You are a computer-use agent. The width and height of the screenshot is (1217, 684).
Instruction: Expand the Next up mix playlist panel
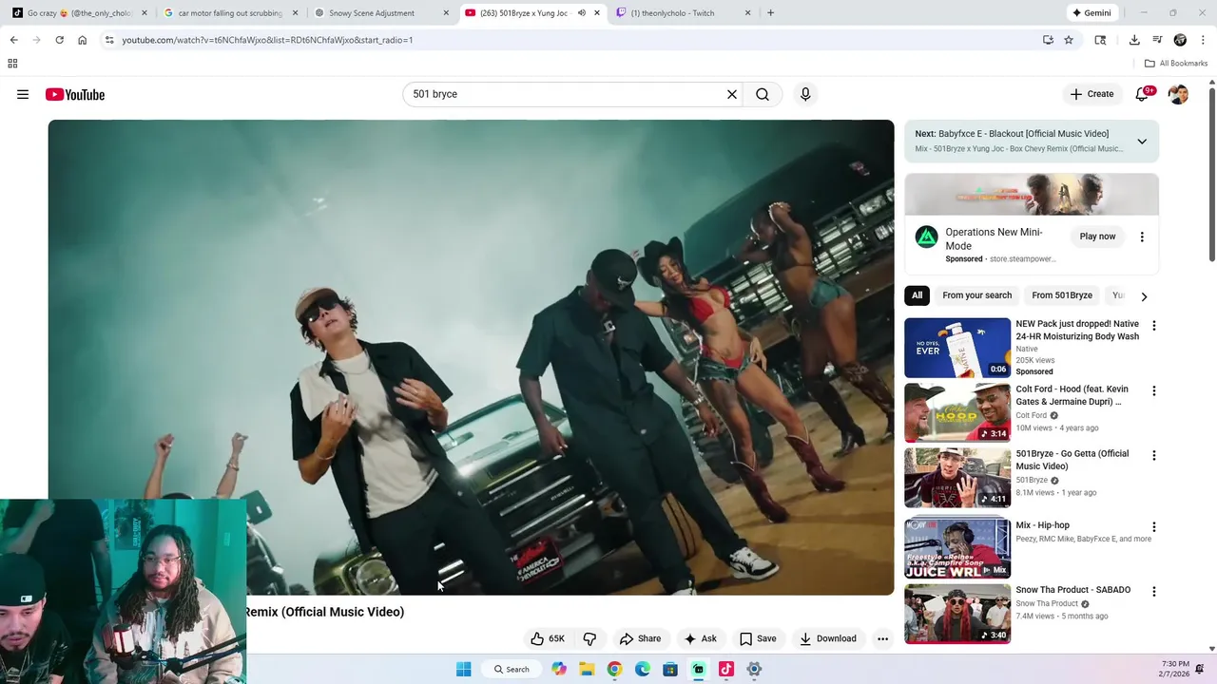click(1142, 142)
